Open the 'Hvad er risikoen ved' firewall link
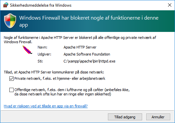 pyautogui.click(x=45, y=106)
